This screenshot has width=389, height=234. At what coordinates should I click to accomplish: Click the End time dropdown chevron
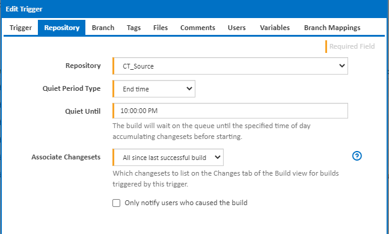pos(189,88)
